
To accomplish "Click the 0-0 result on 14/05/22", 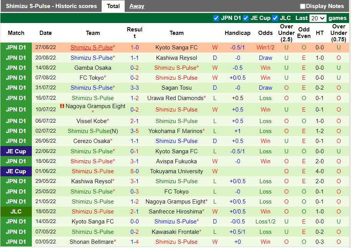I will coord(135,222).
